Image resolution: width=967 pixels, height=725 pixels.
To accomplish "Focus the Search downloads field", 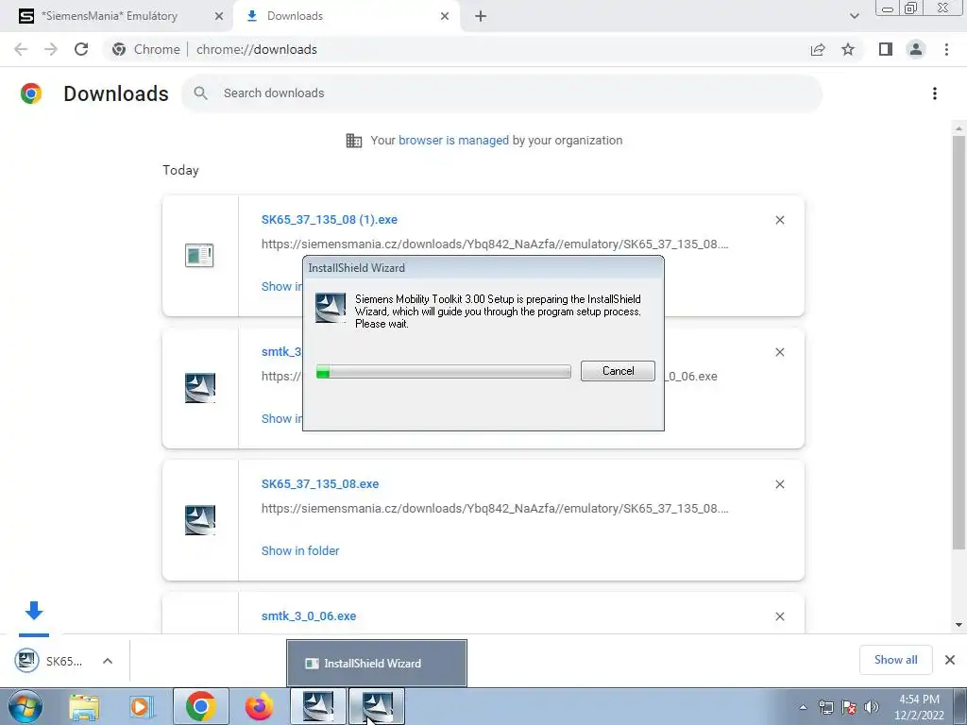I will [x=502, y=93].
